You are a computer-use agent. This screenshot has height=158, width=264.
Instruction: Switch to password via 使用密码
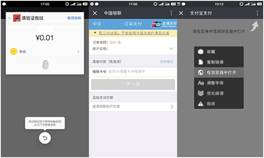pyautogui.click(x=74, y=18)
